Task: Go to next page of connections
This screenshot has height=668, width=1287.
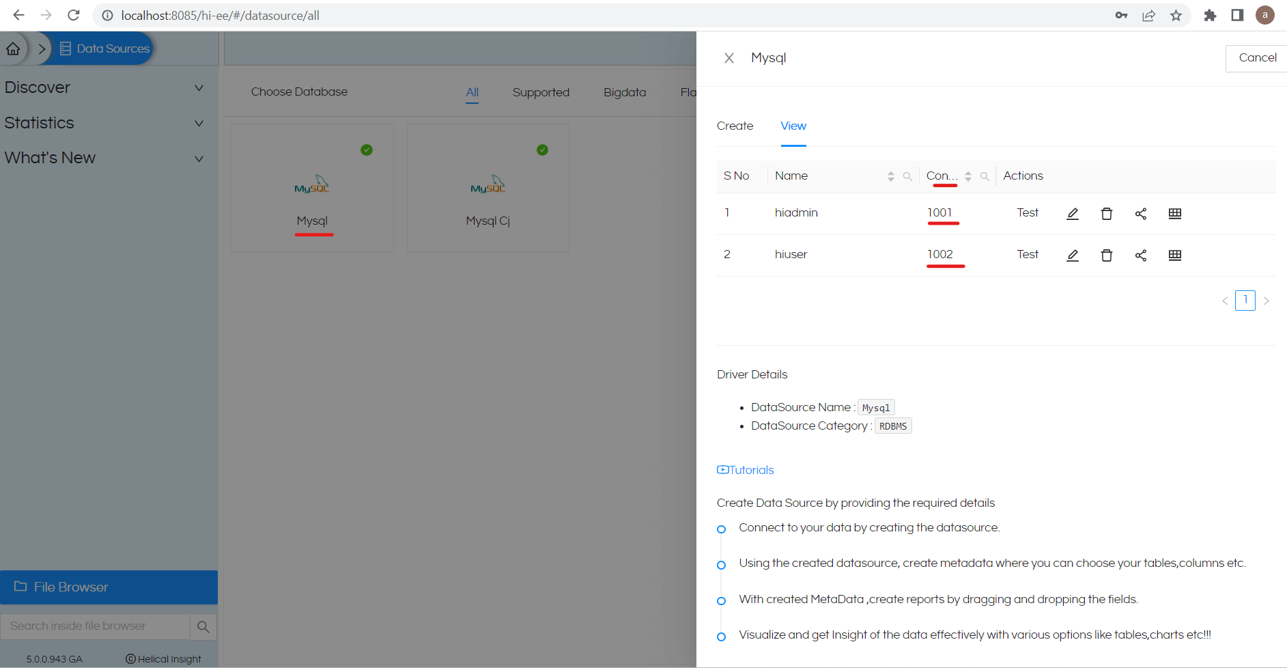Action: pyautogui.click(x=1266, y=301)
